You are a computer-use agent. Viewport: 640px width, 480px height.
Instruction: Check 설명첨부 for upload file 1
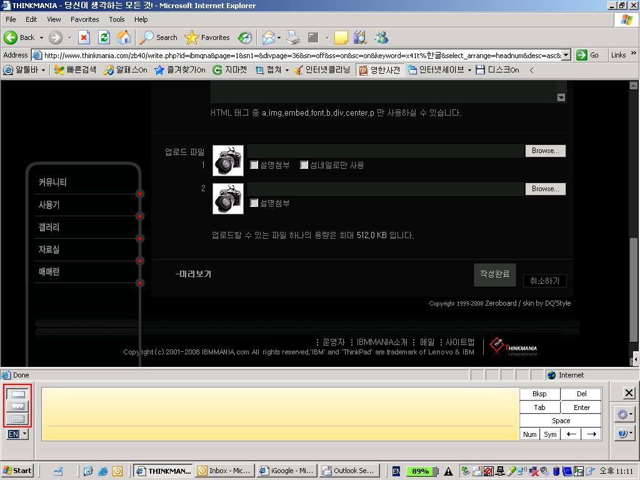[254, 165]
